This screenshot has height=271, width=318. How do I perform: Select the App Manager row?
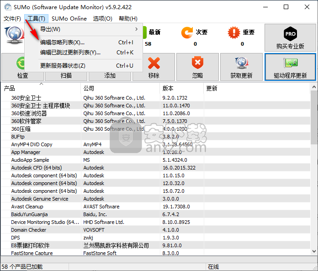tap(156, 152)
